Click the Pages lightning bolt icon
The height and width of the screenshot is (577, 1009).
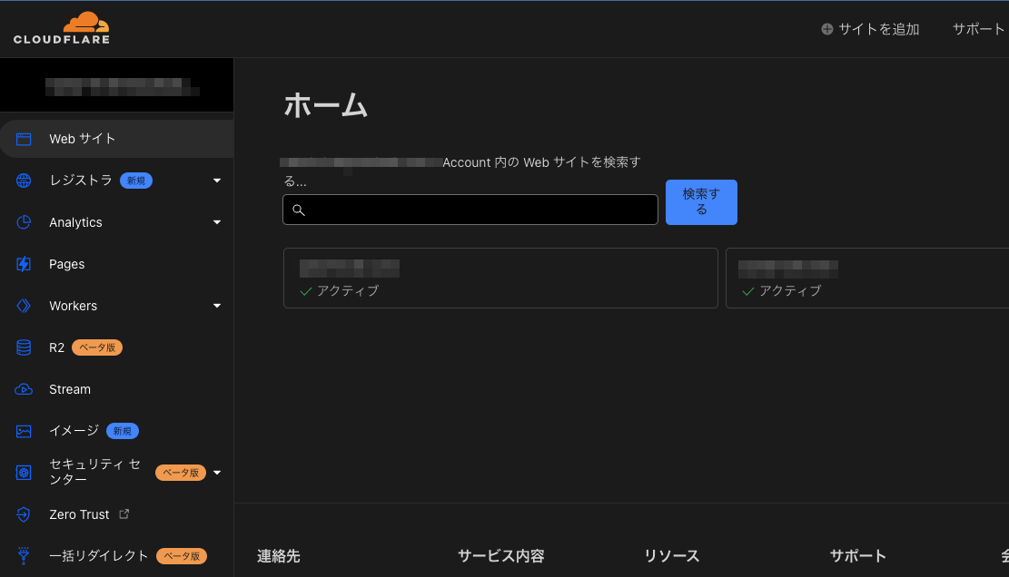click(x=24, y=264)
